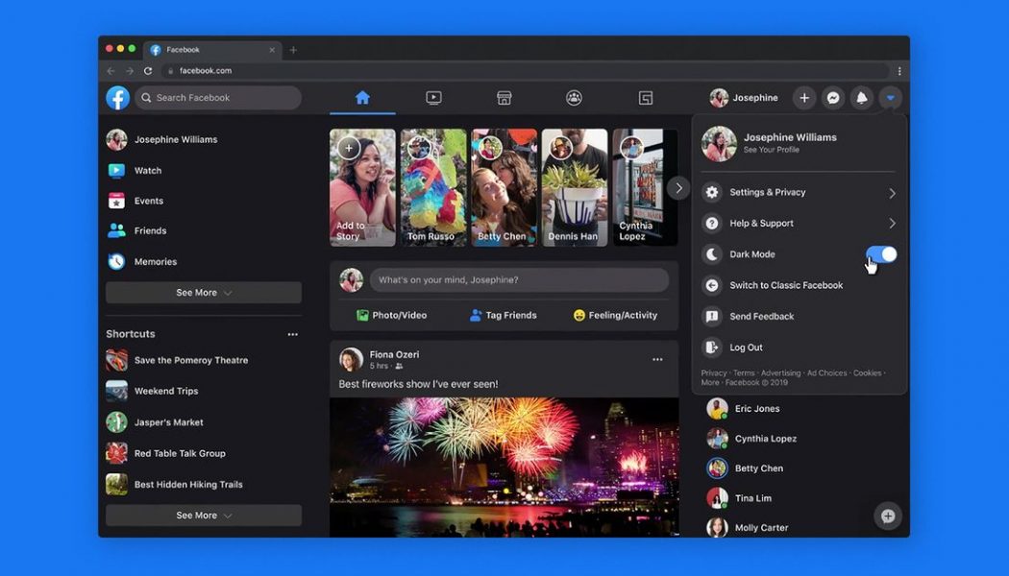Click the next arrow on the stories carousel

(x=679, y=187)
